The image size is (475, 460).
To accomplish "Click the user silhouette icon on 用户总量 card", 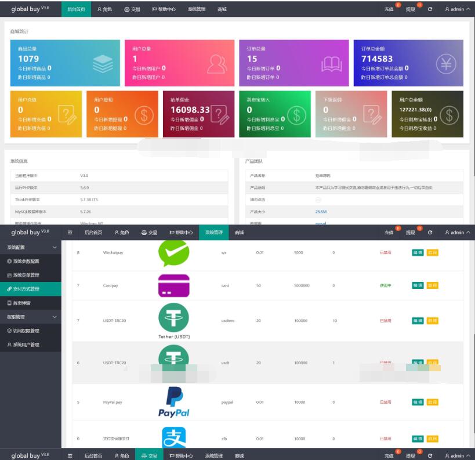I will tap(216, 63).
